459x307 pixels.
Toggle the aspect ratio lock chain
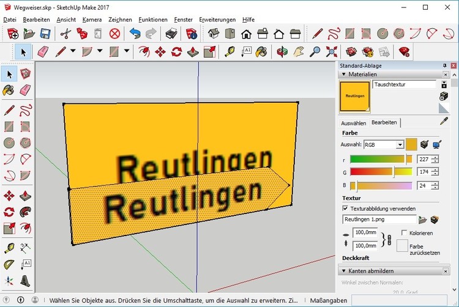[x=389, y=240]
